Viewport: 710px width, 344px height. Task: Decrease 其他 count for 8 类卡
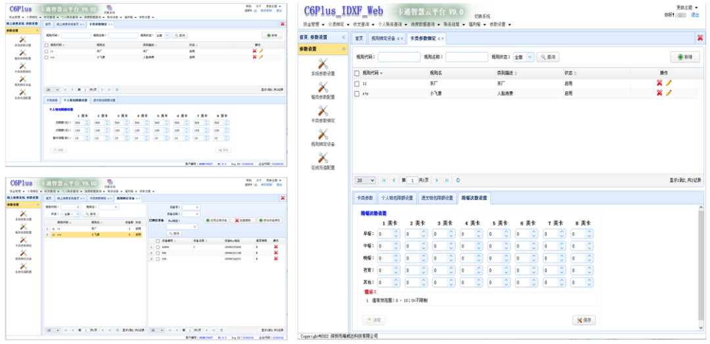(x=590, y=285)
